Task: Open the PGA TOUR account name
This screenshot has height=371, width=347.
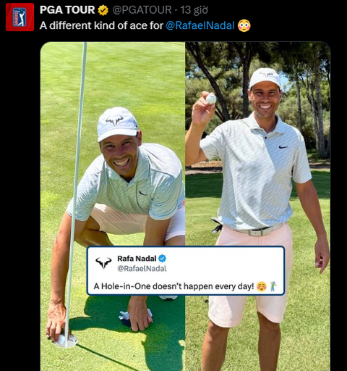Action: coord(67,10)
